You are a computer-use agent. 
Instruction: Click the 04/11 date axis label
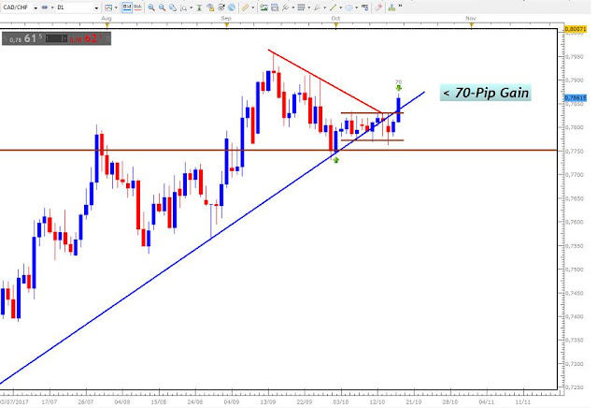(486, 401)
